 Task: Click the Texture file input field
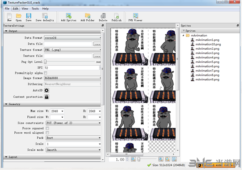tap(68, 56)
